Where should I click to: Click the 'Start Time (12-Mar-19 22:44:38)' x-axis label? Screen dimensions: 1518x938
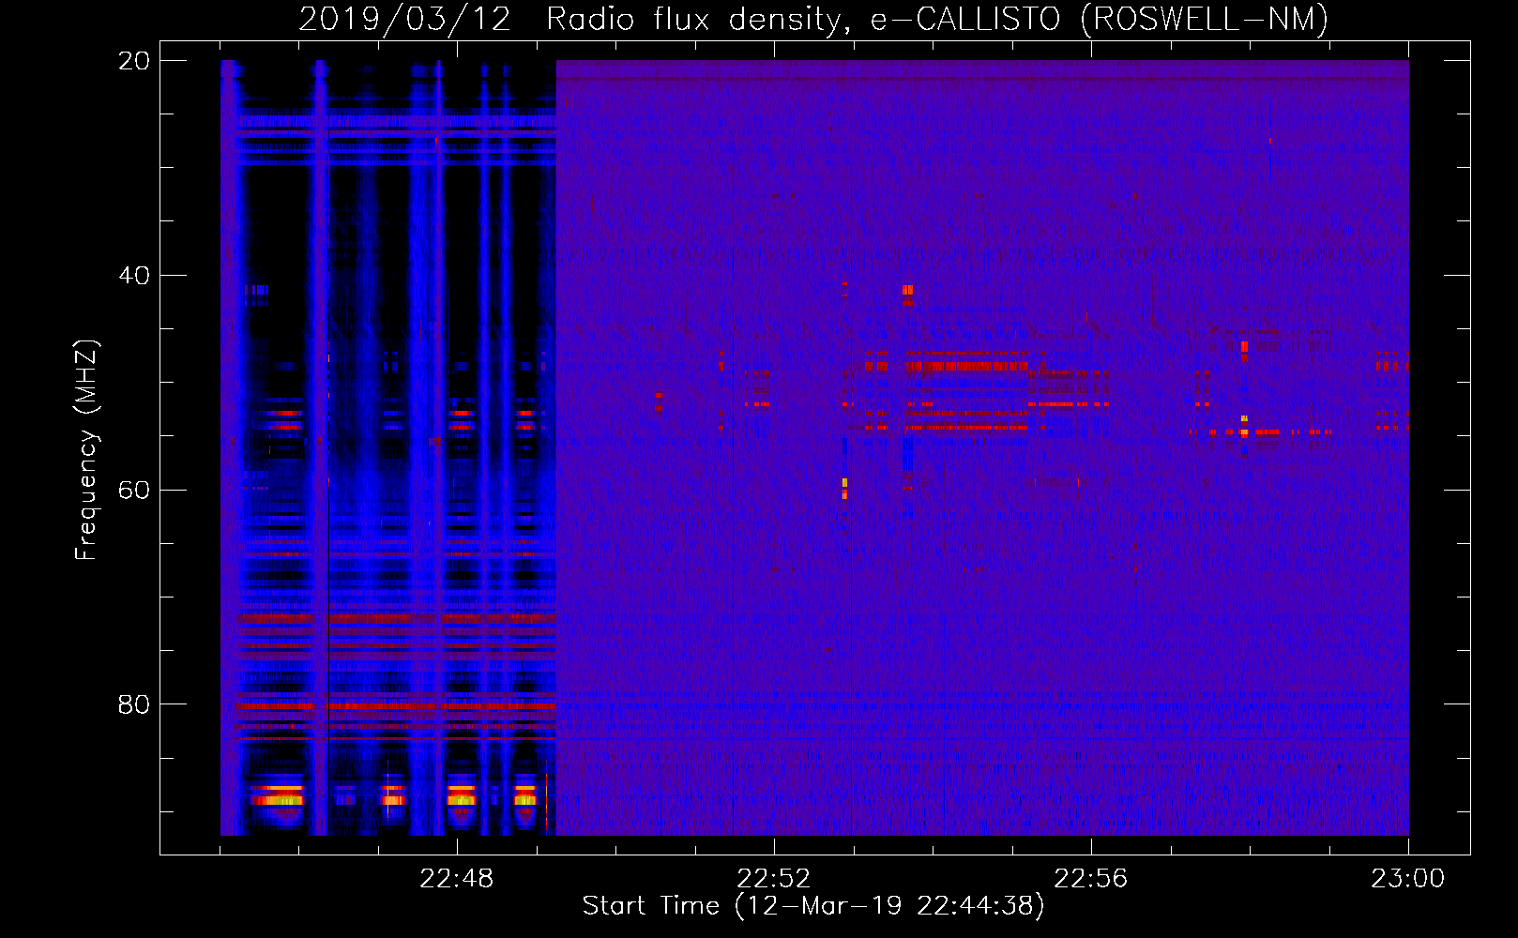pos(813,906)
